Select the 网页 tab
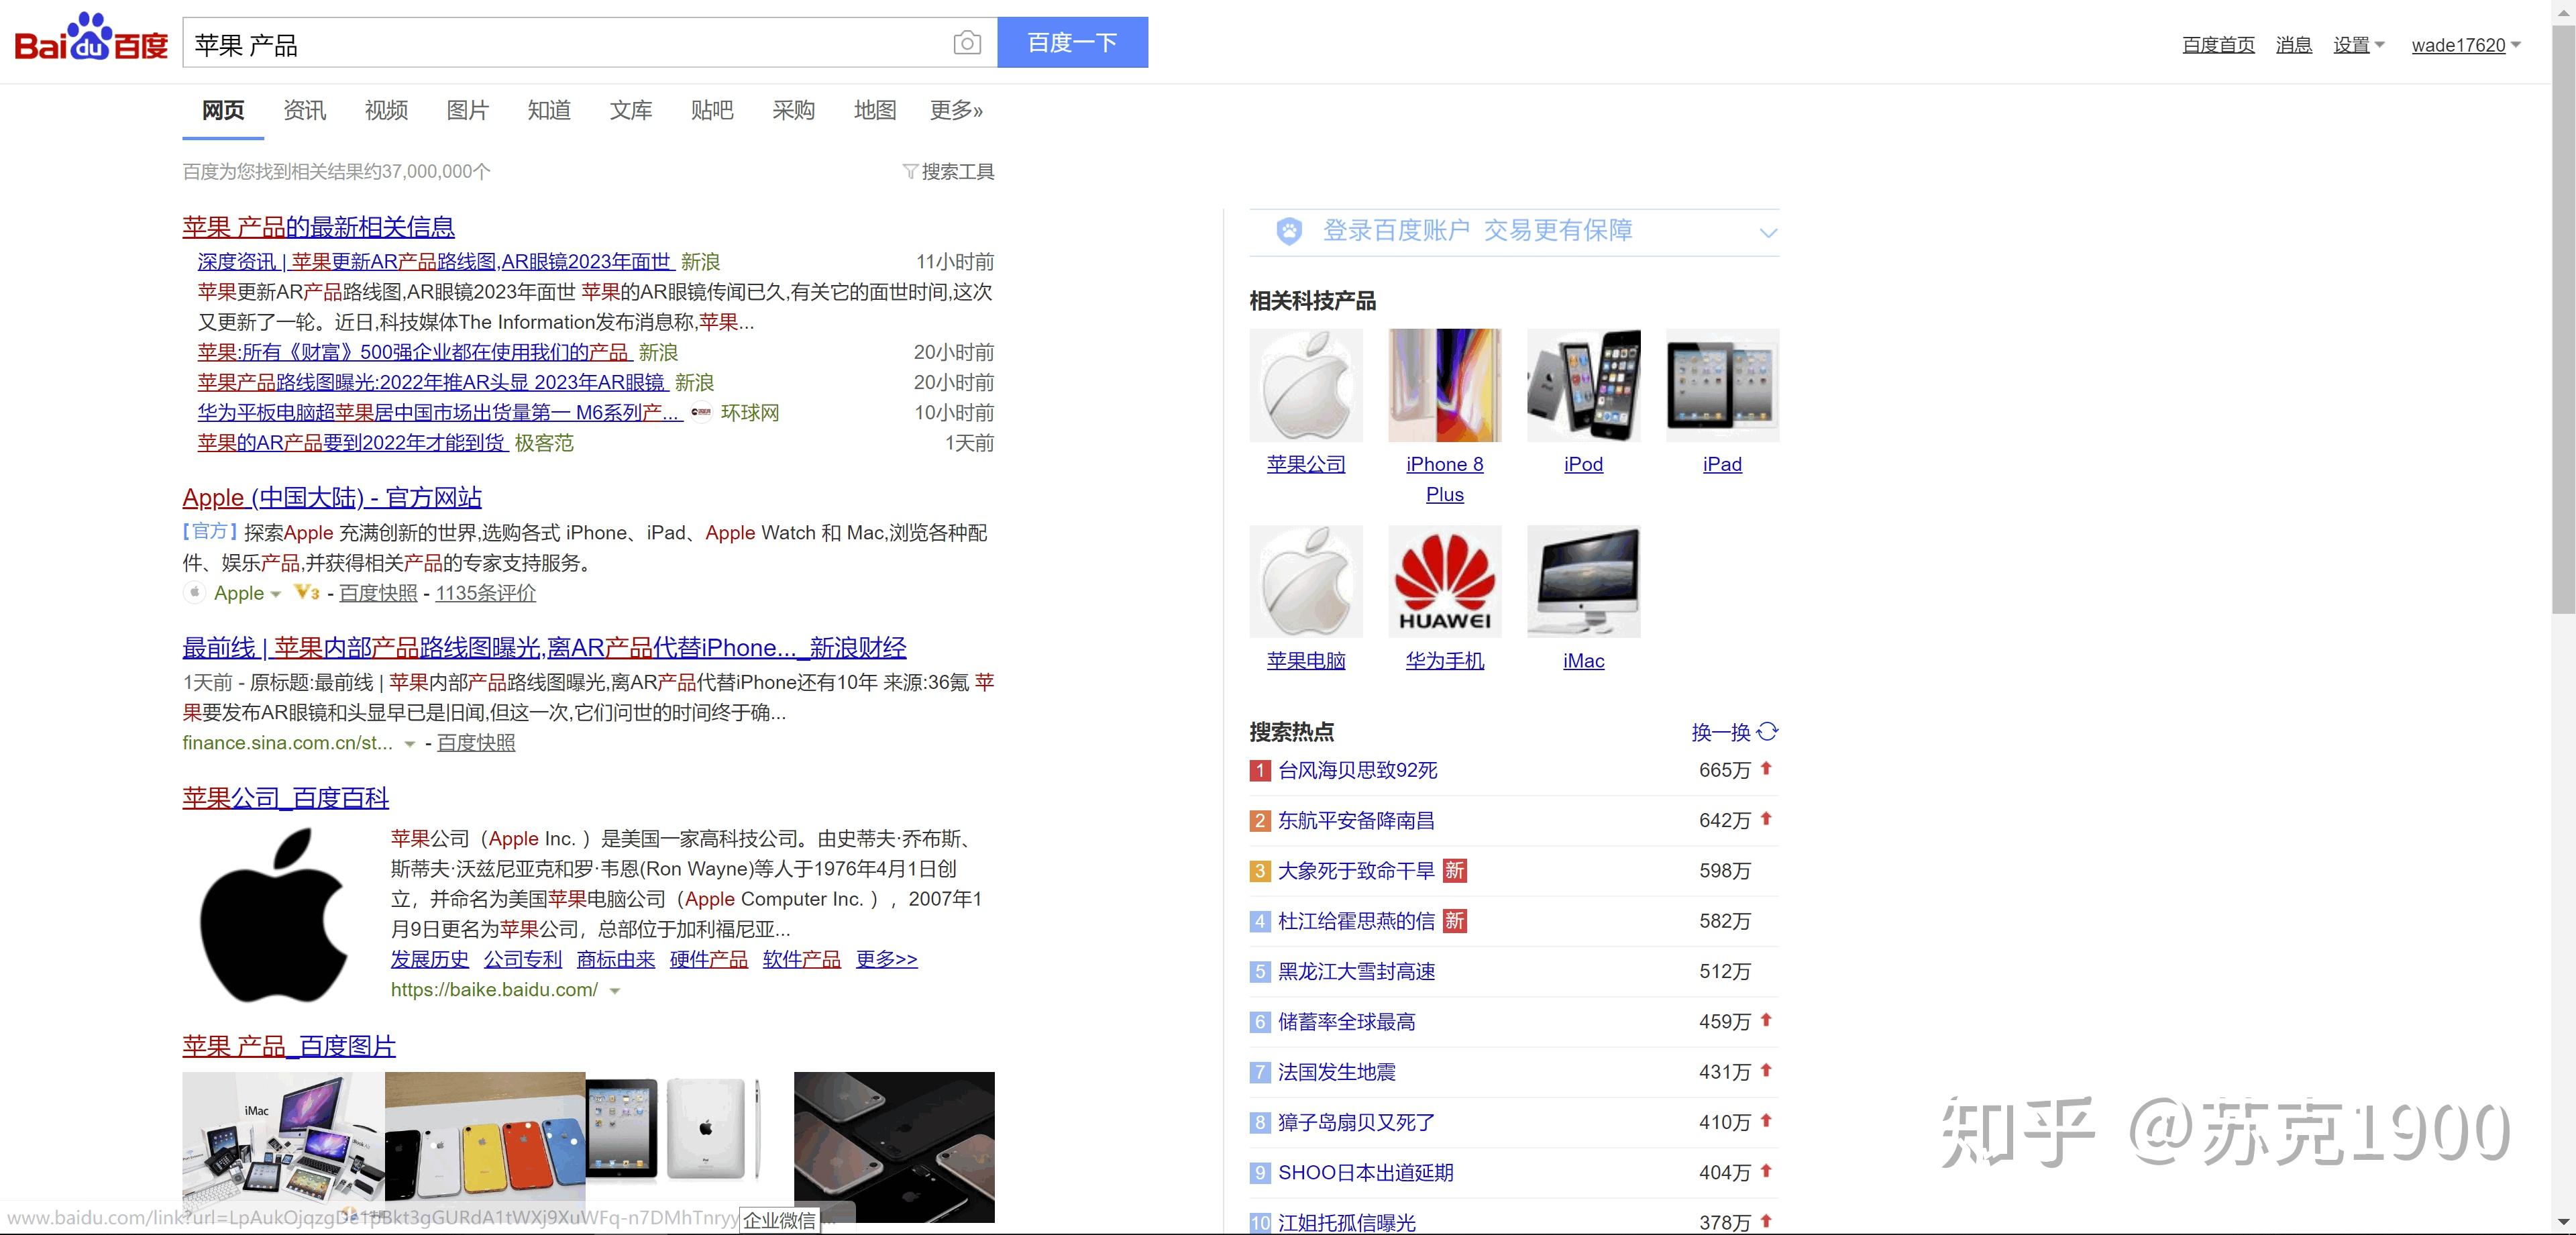The width and height of the screenshot is (2576, 1235). pos(223,110)
